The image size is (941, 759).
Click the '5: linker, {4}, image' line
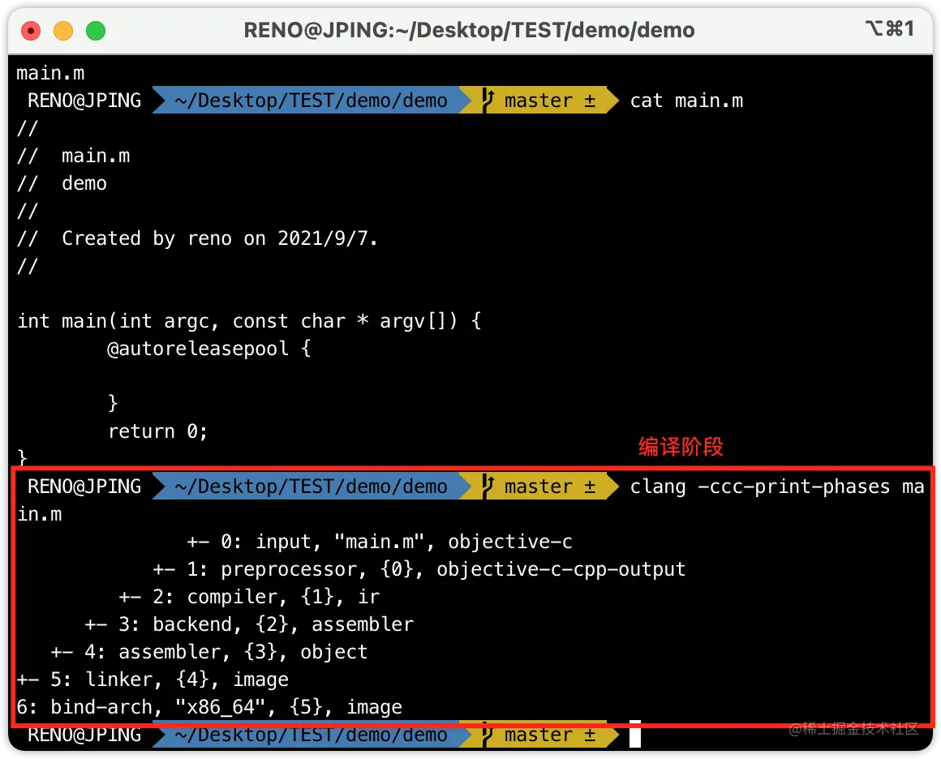(x=153, y=680)
